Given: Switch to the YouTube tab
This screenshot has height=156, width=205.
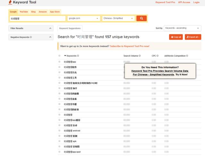Looking at the screenshot, I should pyautogui.click(x=24, y=12).
